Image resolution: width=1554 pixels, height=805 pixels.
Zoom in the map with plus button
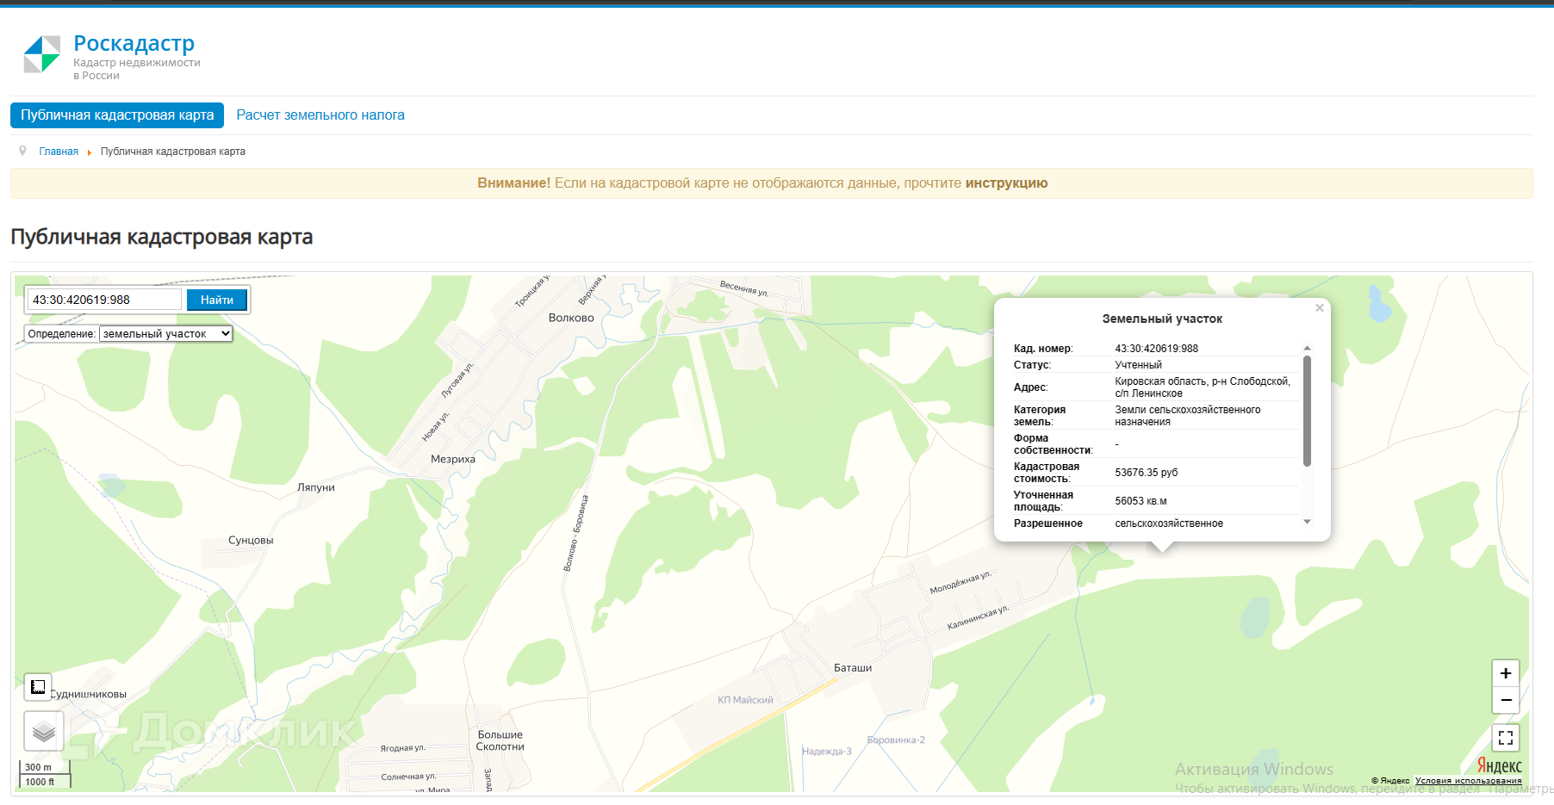point(1505,673)
